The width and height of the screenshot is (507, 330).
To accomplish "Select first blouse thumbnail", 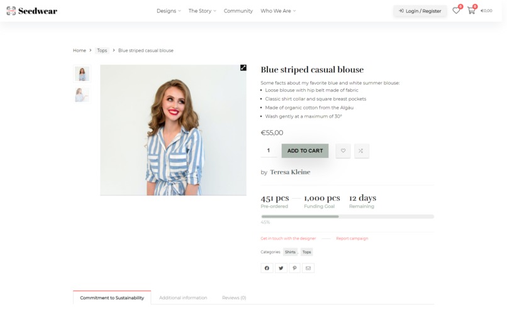I will pos(82,74).
